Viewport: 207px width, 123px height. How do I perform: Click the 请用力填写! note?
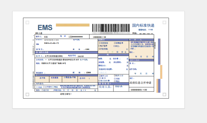pyautogui.click(x=66, y=94)
